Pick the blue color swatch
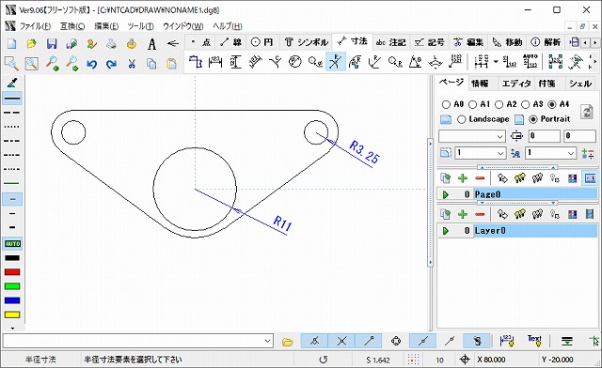Image resolution: width=602 pixels, height=368 pixels. 12,300
